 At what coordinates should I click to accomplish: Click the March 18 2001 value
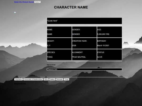(x=103, y=46)
